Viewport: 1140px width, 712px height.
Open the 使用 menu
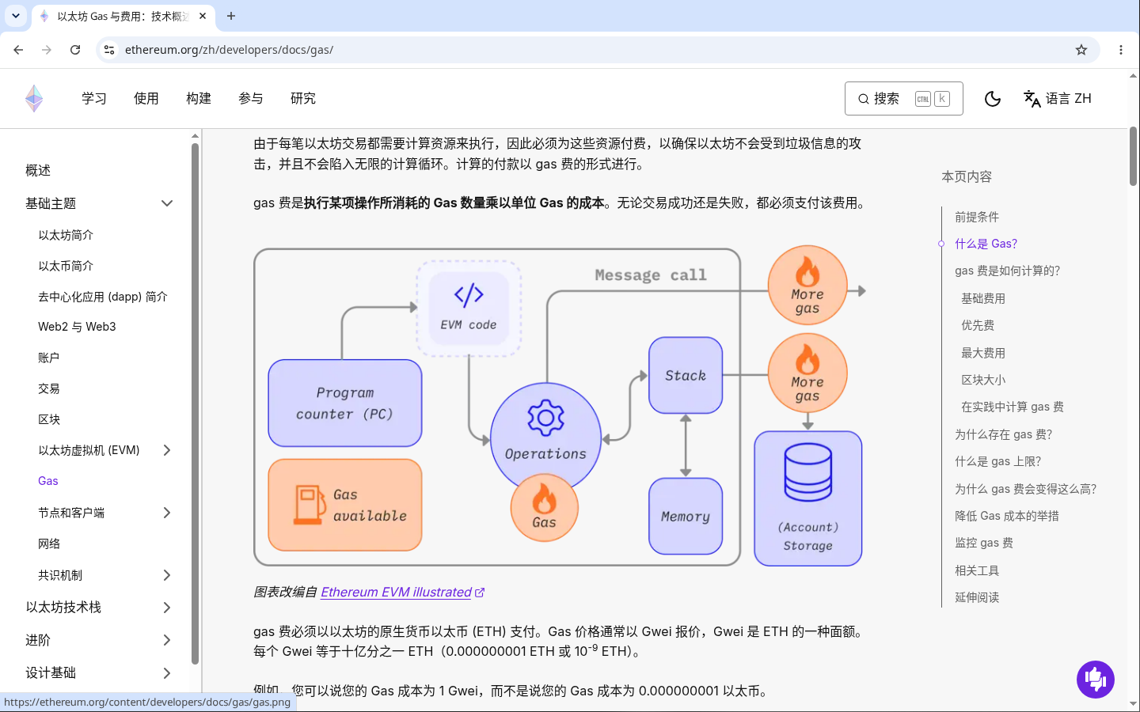tap(146, 99)
